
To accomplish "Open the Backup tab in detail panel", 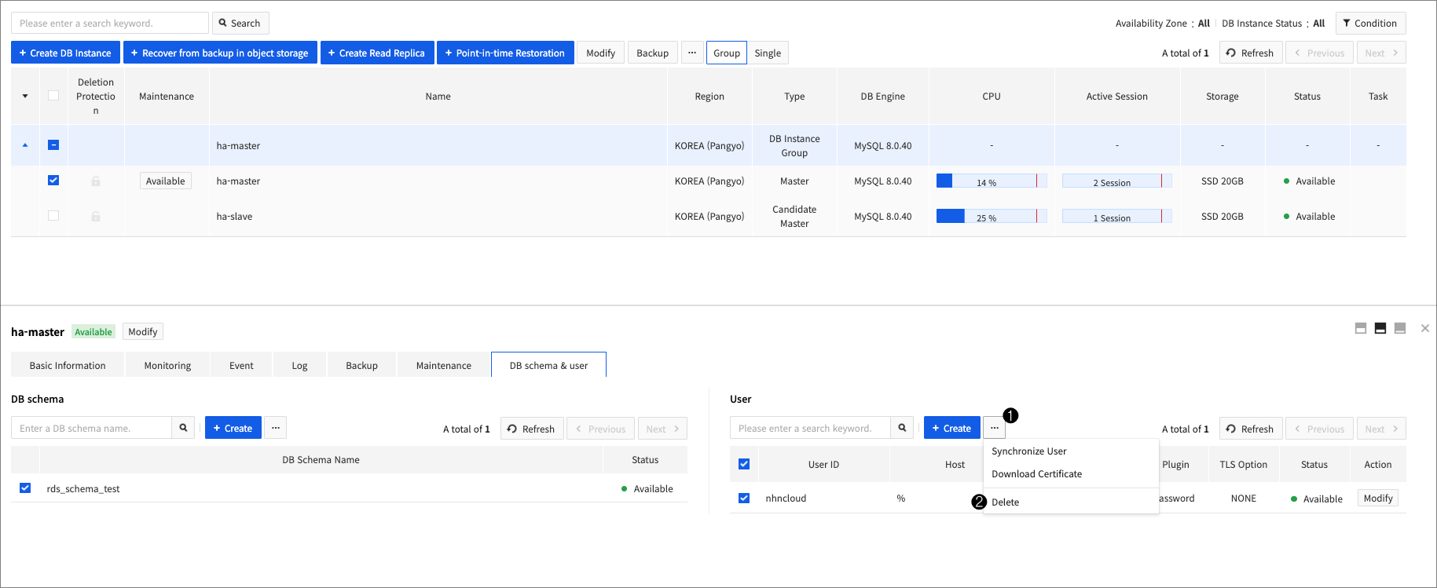I will click(x=361, y=365).
